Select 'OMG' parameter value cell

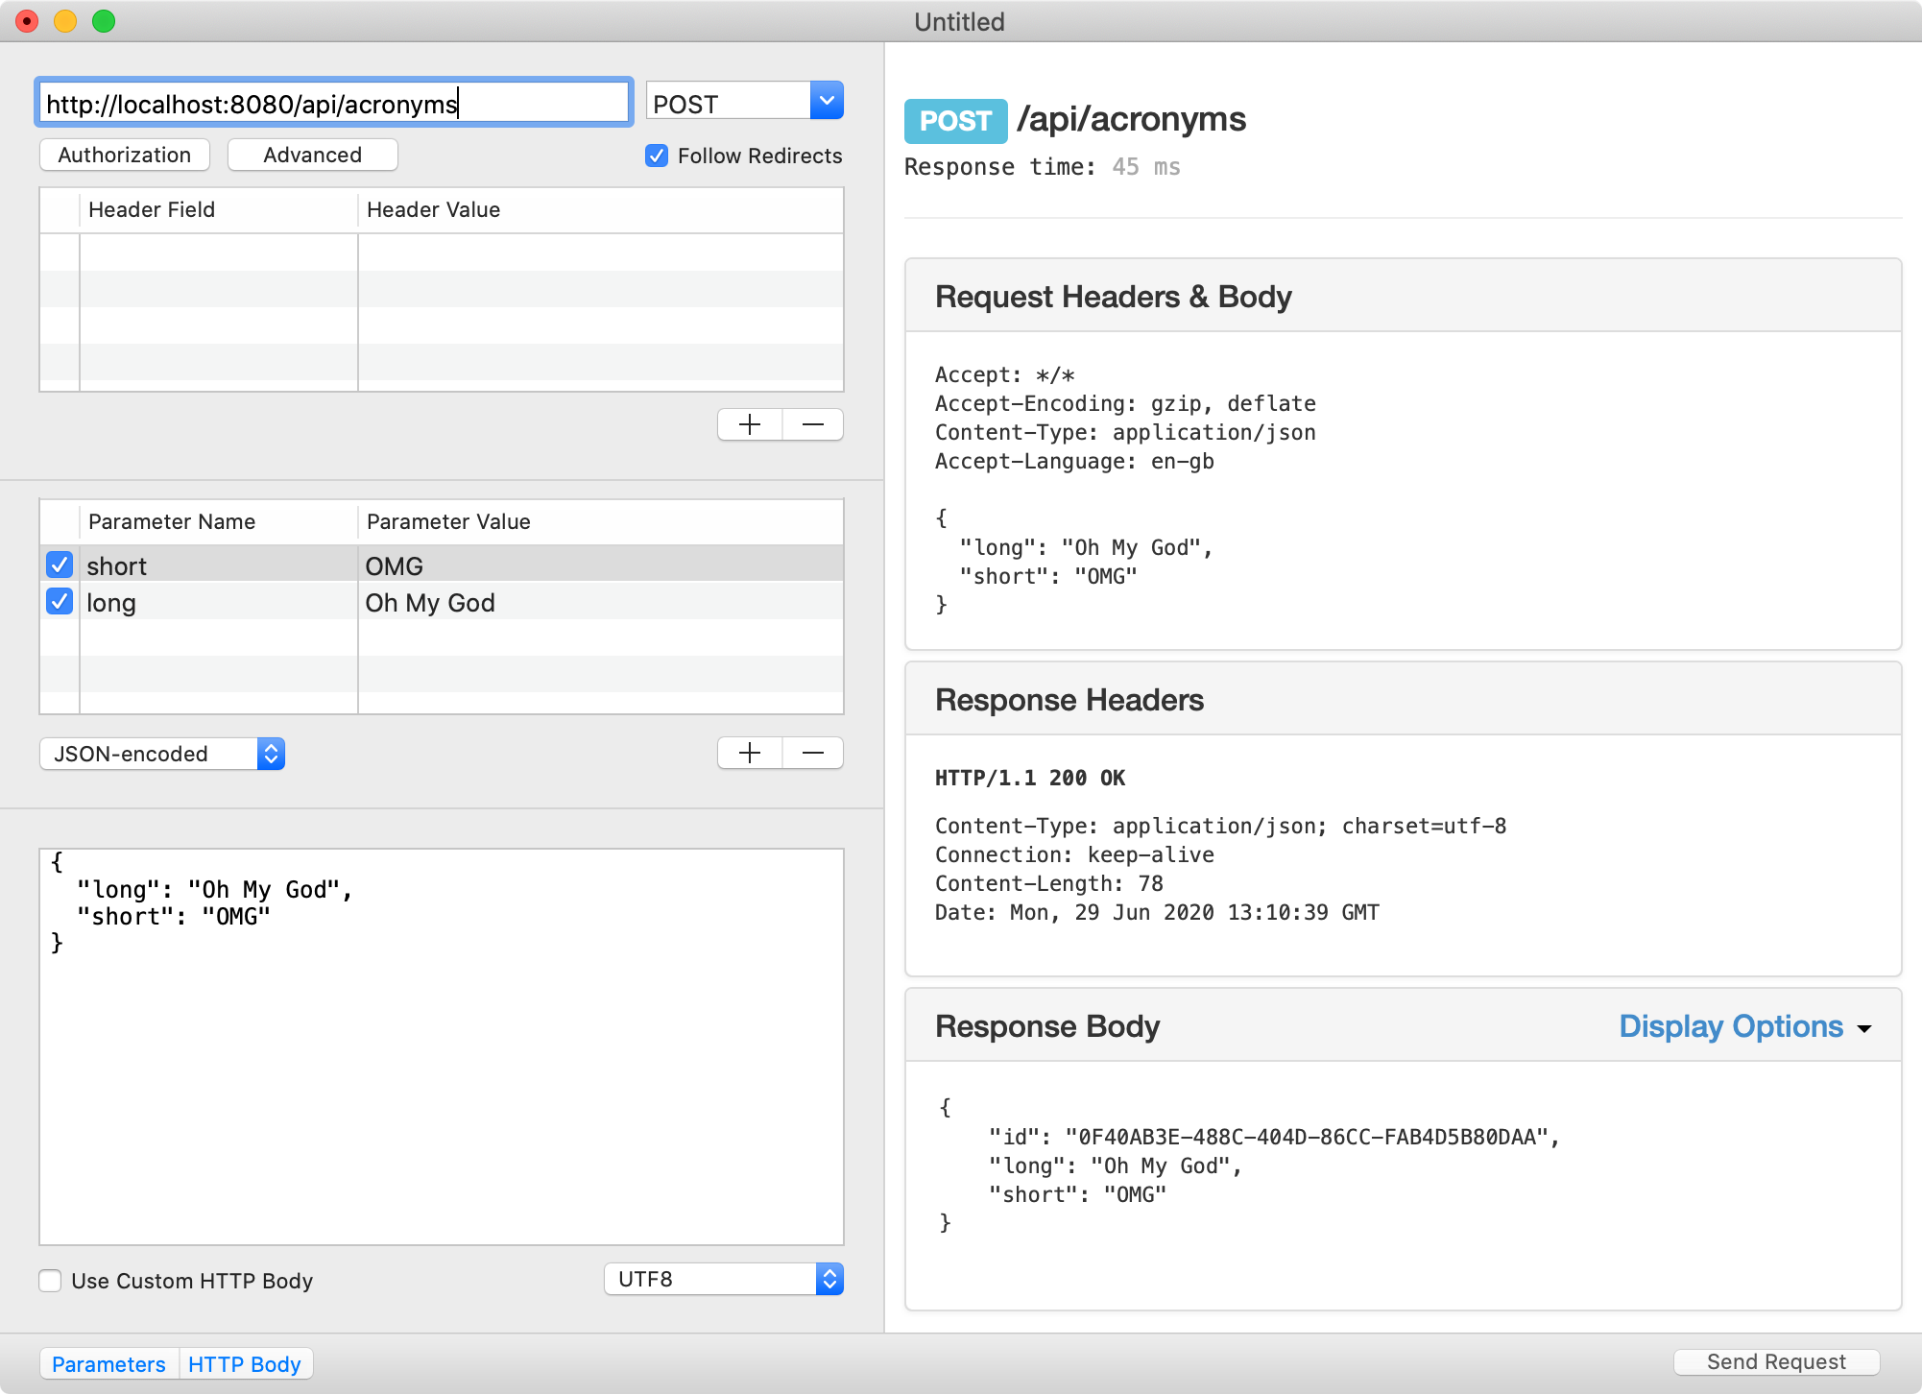[x=600, y=565]
